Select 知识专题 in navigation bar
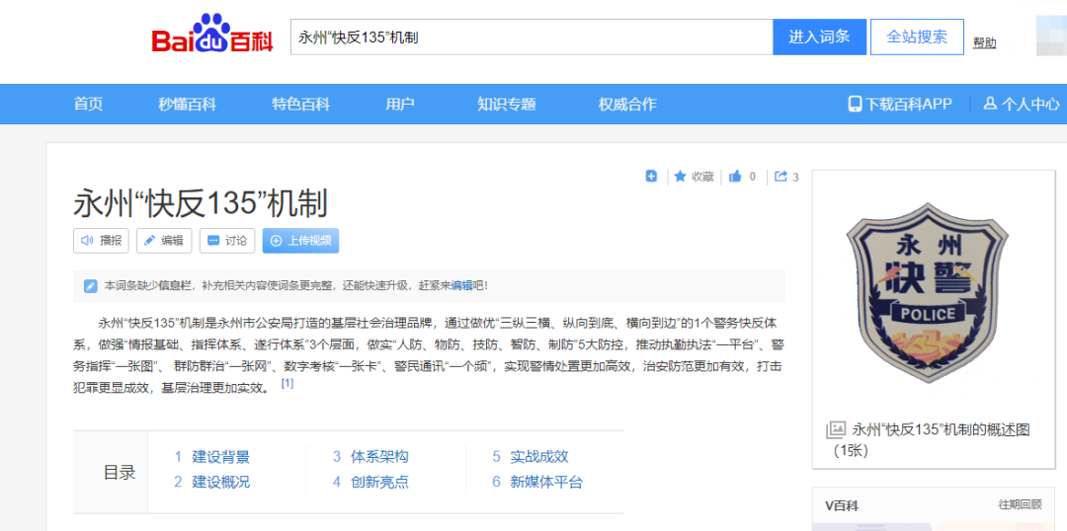Viewport: 1067px width, 531px height. click(506, 104)
